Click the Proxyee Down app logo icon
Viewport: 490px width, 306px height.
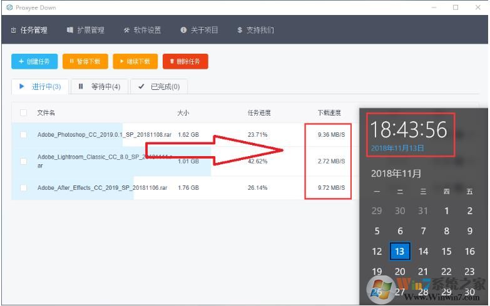pos(9,7)
